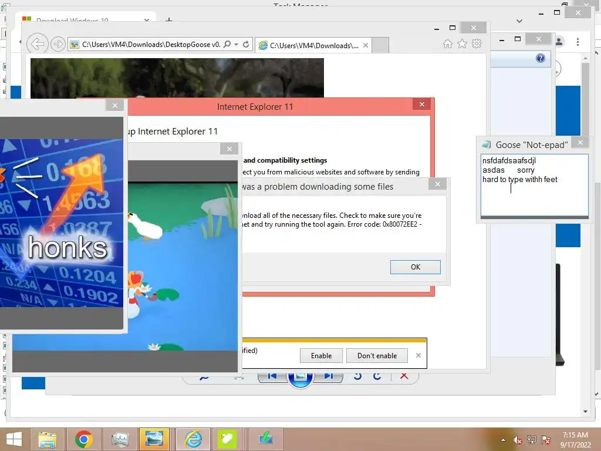Open Action Center flag tray icon

(546, 440)
